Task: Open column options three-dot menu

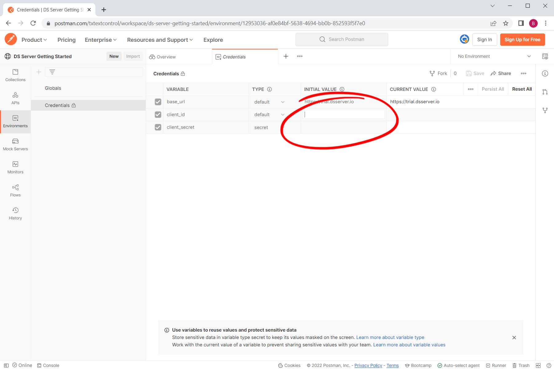Action: point(471,89)
